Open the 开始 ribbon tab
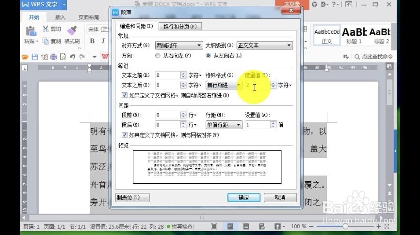 34,17
